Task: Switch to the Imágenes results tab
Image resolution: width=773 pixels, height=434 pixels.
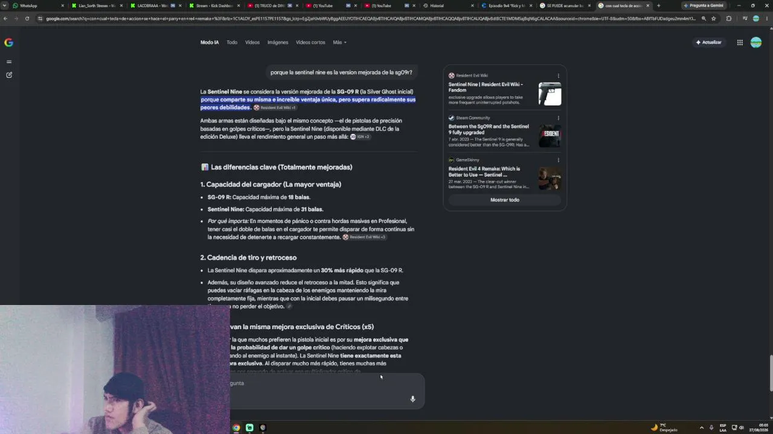Action: (x=278, y=42)
